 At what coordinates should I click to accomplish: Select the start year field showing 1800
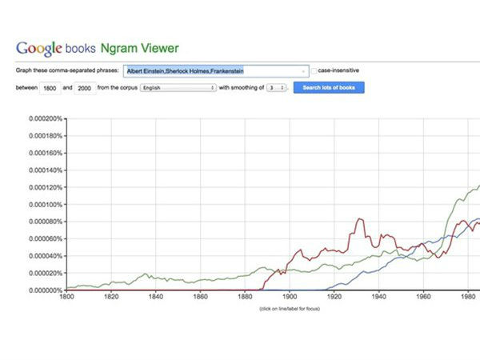coord(50,87)
